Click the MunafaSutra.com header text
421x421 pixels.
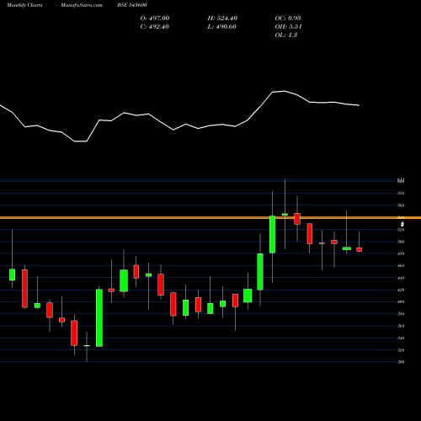click(x=82, y=5)
